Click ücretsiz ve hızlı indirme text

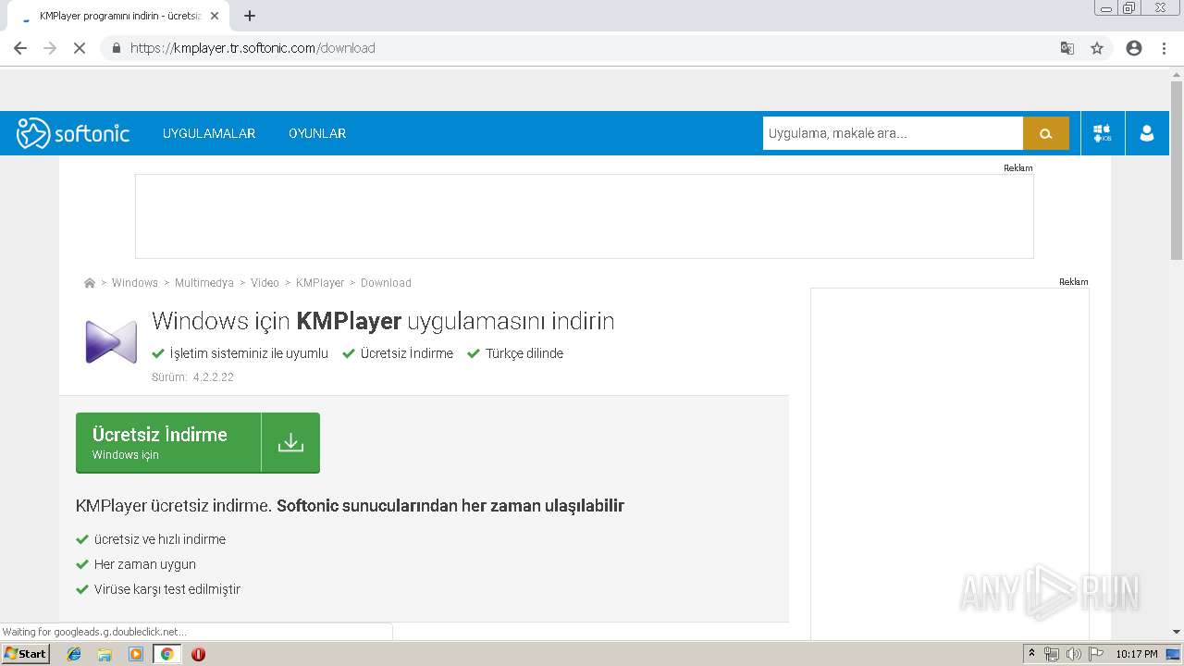click(160, 539)
